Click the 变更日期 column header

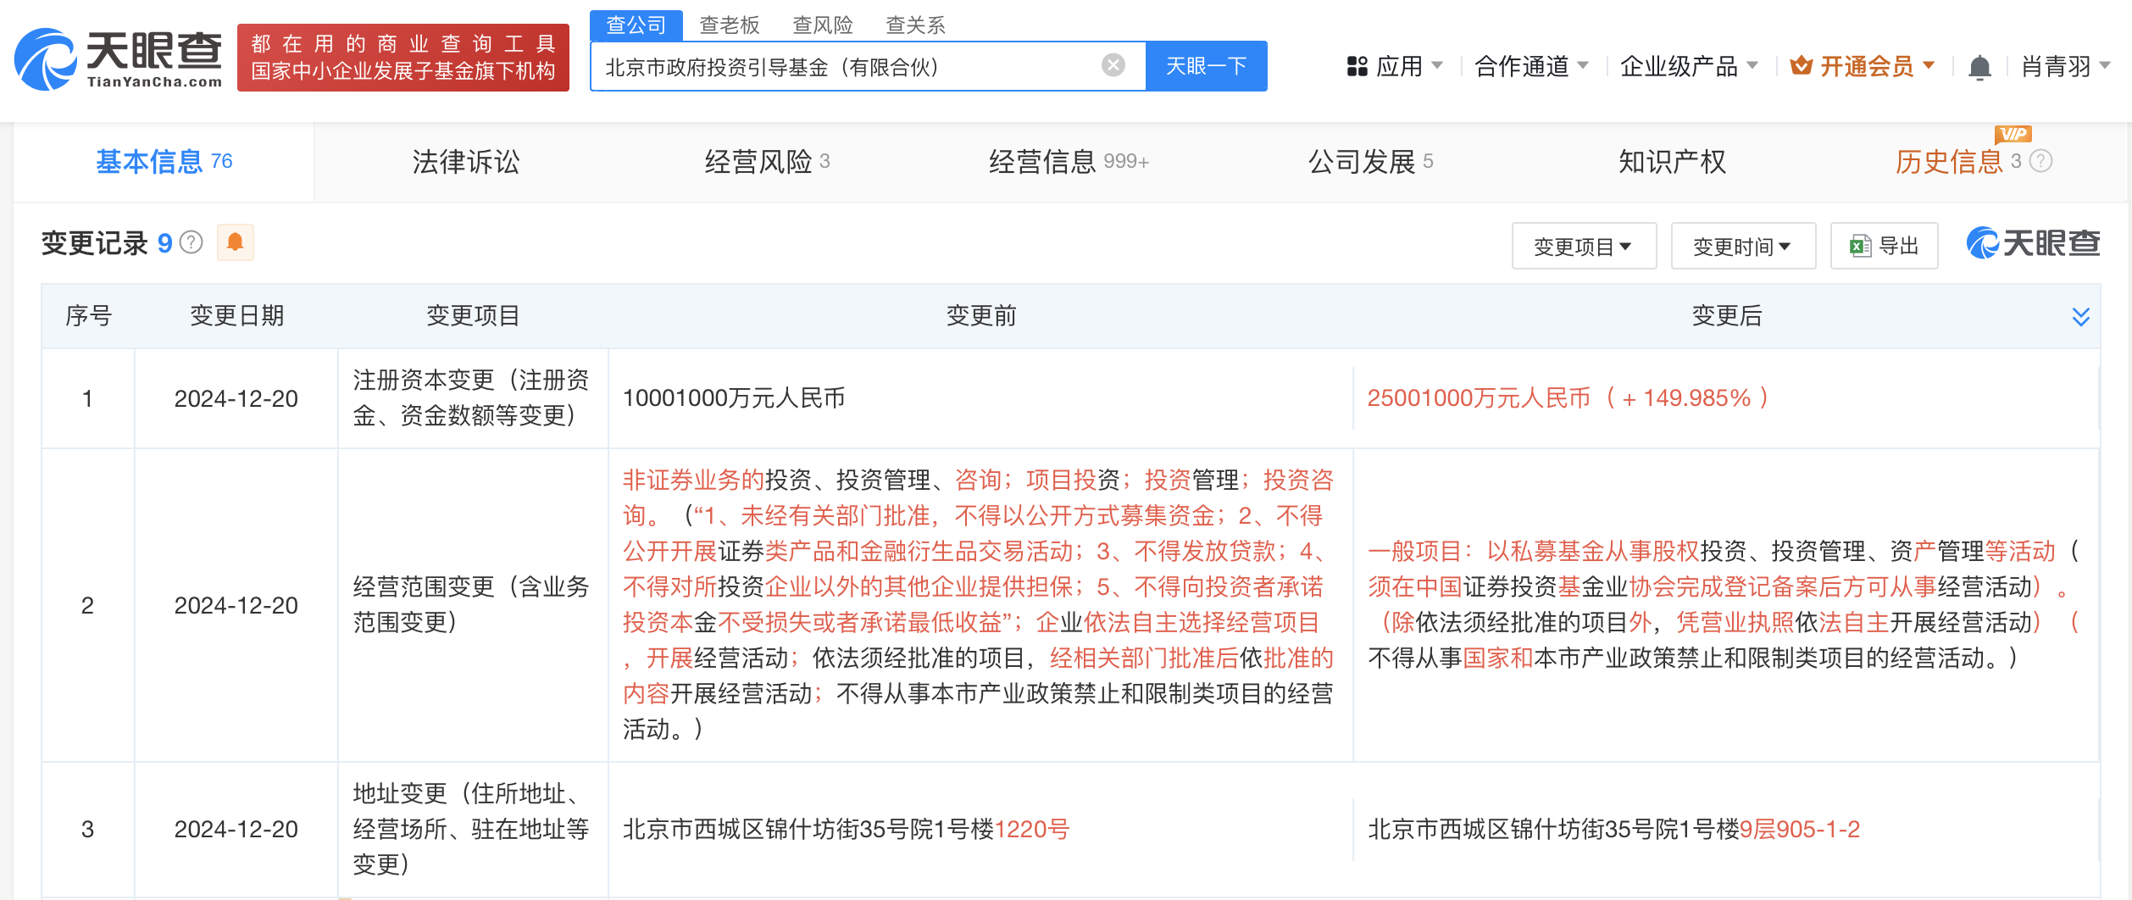(236, 315)
